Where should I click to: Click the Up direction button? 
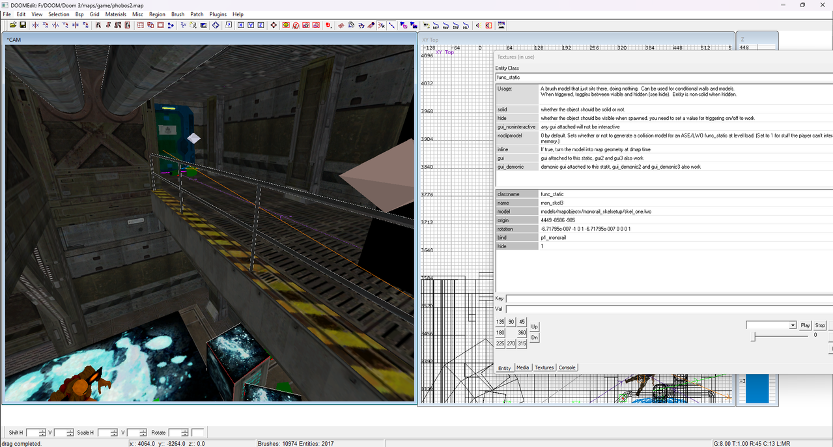pyautogui.click(x=535, y=326)
